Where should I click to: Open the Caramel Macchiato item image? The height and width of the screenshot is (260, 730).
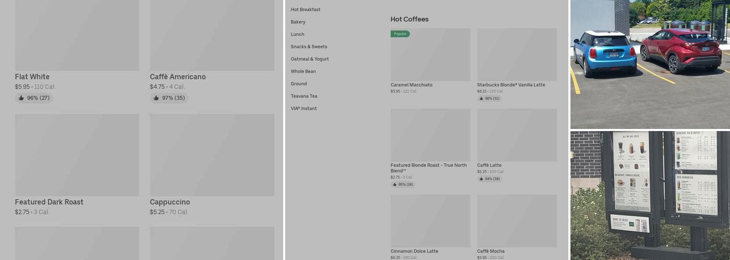[430, 55]
